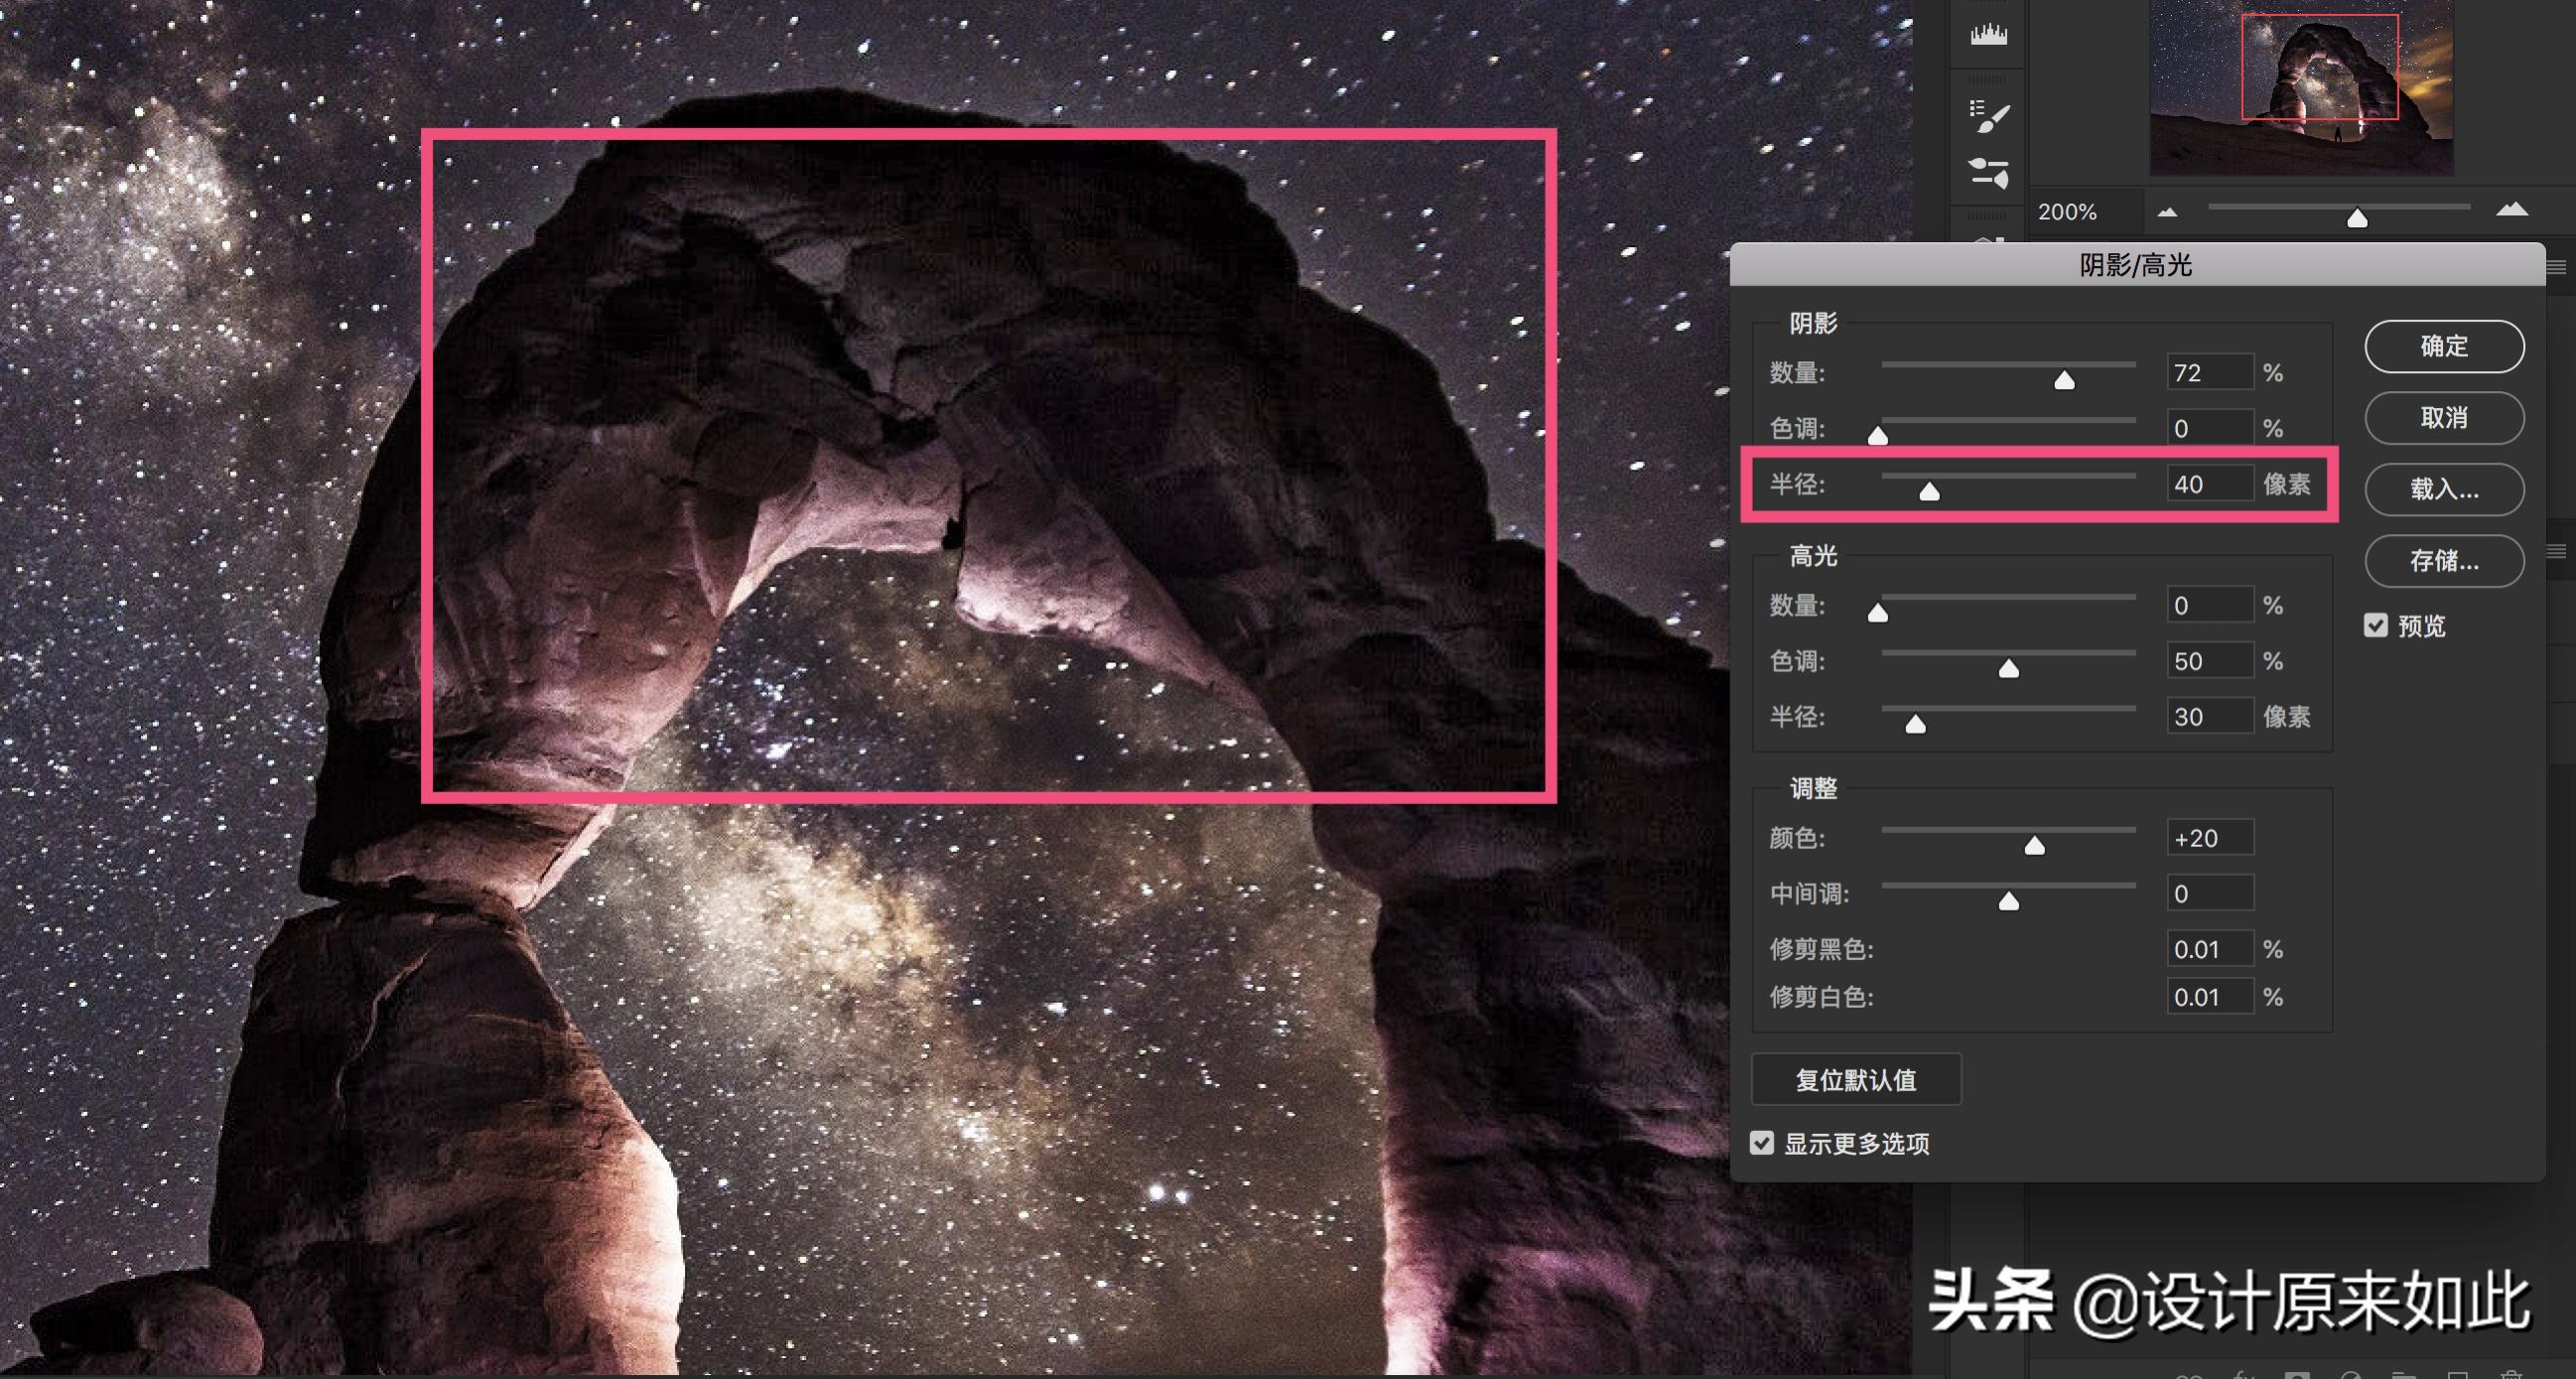Click the 取消 cancel button

(x=2443, y=418)
